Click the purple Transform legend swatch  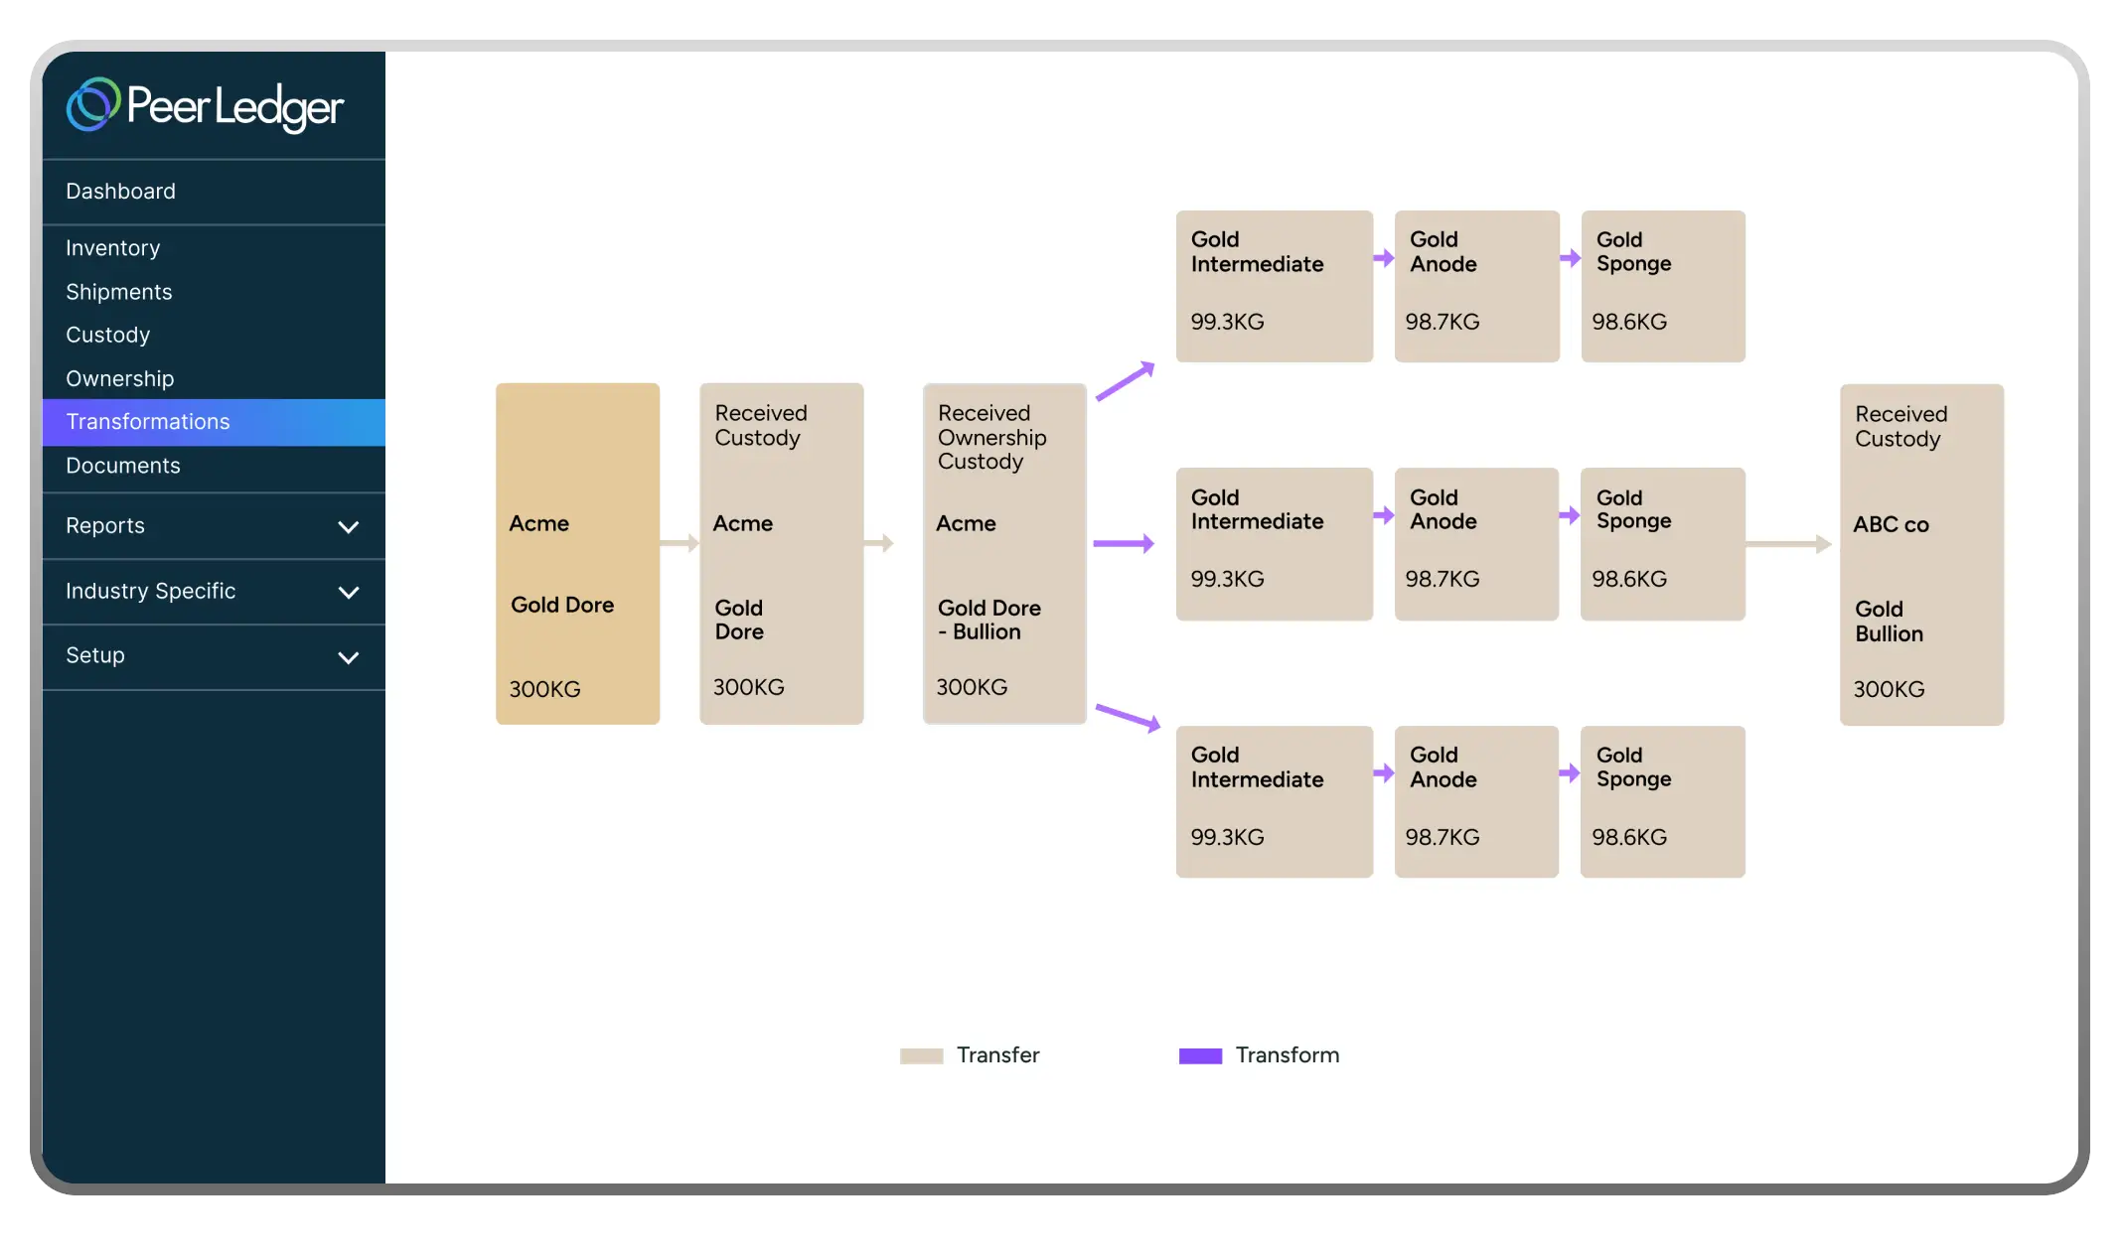click(1199, 1055)
